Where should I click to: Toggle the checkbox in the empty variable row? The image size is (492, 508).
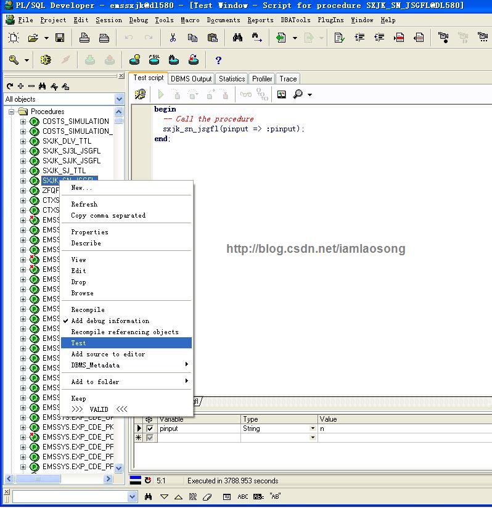(150, 438)
